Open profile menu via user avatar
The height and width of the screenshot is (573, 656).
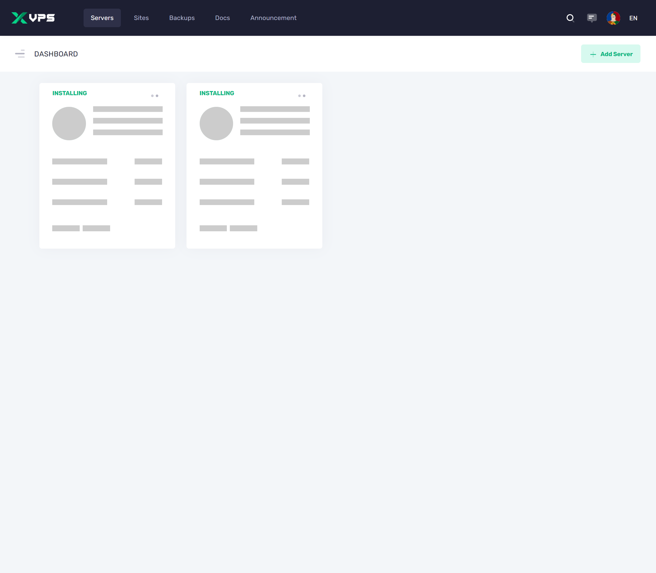click(613, 18)
